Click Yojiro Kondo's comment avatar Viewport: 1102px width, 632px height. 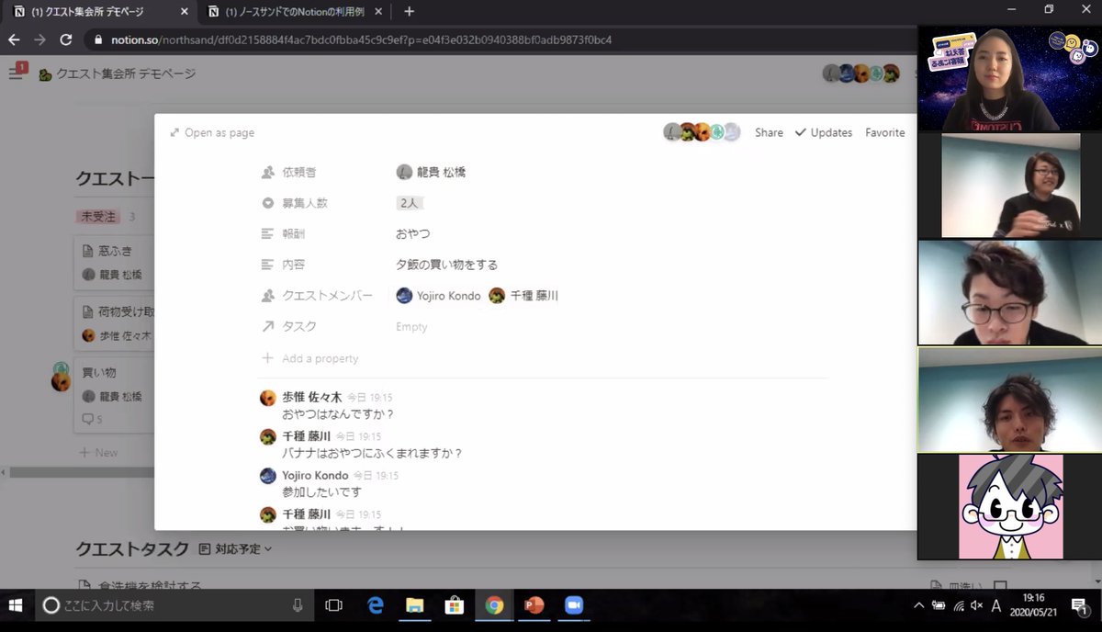[x=268, y=476]
